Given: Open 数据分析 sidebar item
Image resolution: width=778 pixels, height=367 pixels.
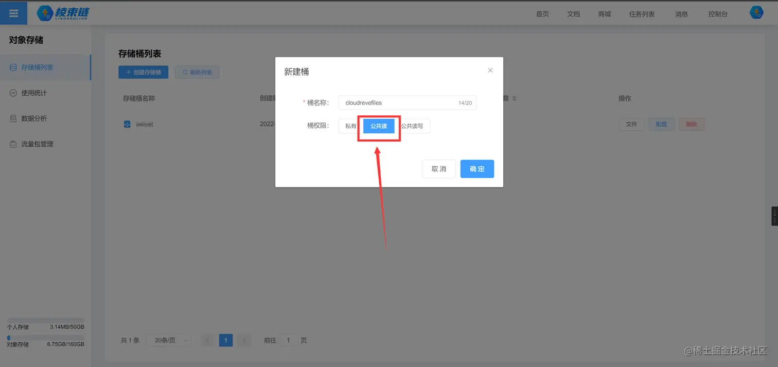Looking at the screenshot, I should click(45, 118).
